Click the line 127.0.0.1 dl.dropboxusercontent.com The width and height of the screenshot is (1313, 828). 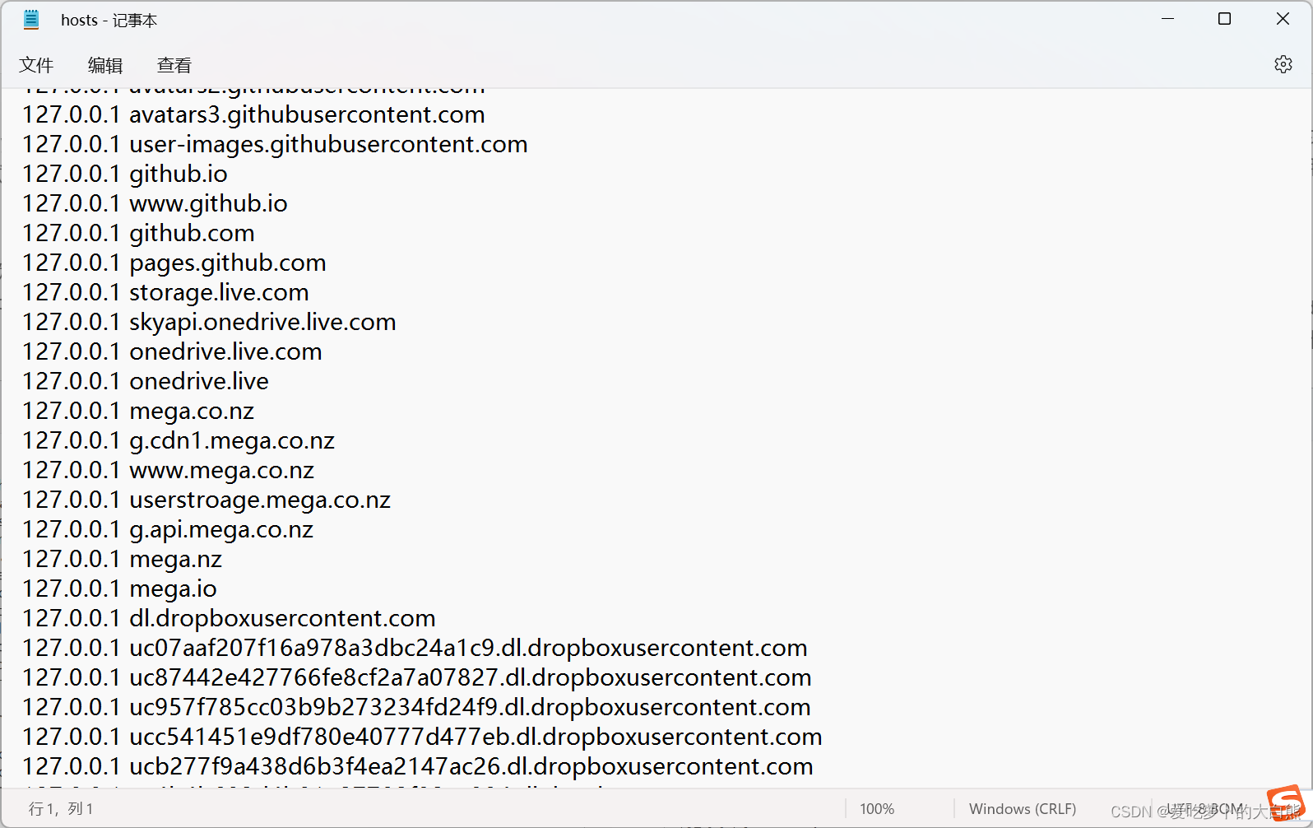[x=229, y=618]
